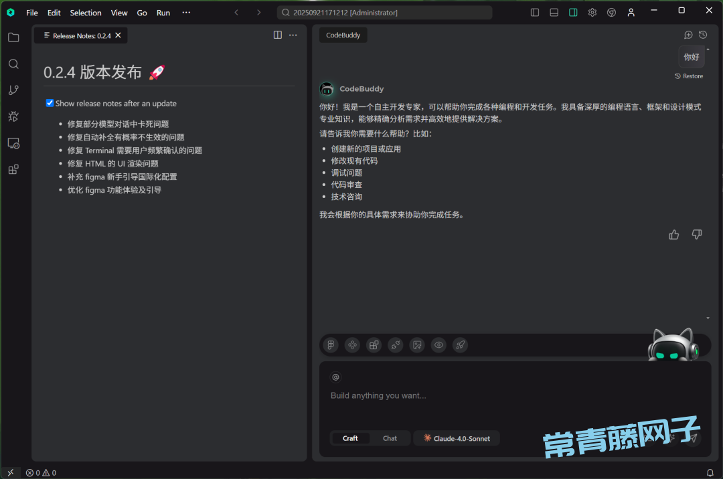723x479 pixels.
Task: Start a new chat with plus bubble icon
Action: click(x=688, y=35)
